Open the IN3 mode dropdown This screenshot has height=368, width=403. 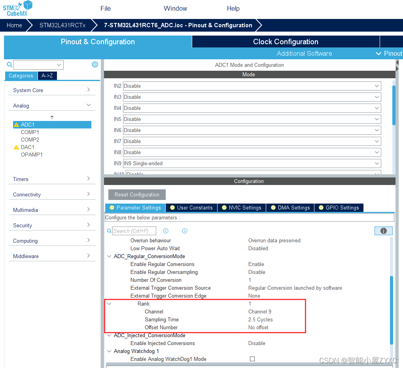click(x=252, y=97)
